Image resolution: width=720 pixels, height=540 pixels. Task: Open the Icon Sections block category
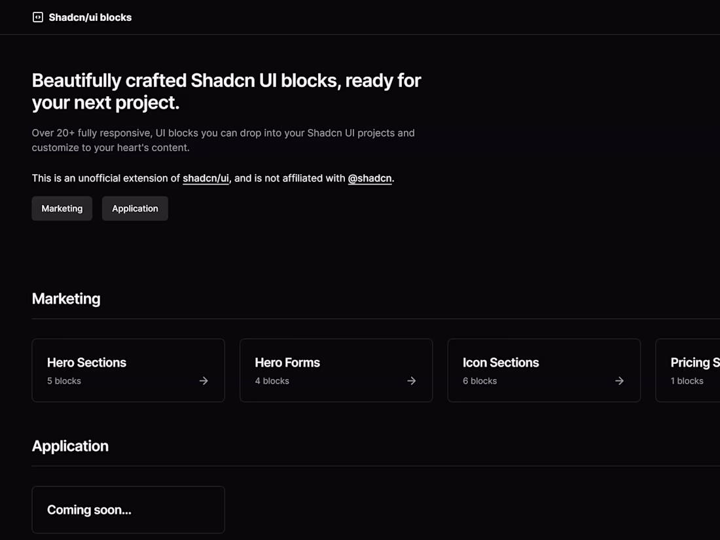click(544, 370)
